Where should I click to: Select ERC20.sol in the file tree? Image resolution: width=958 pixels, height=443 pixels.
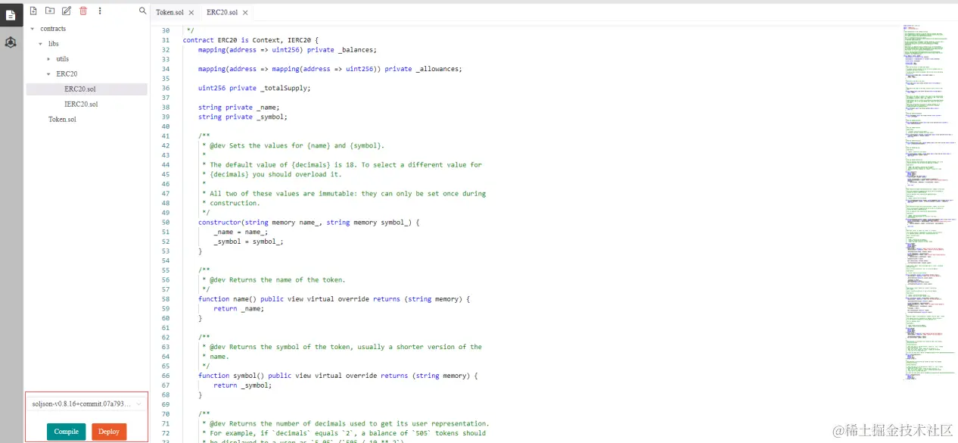(x=80, y=89)
